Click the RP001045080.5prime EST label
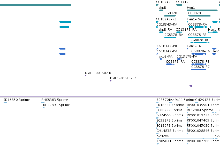220x145 pixels. [203, 126]
